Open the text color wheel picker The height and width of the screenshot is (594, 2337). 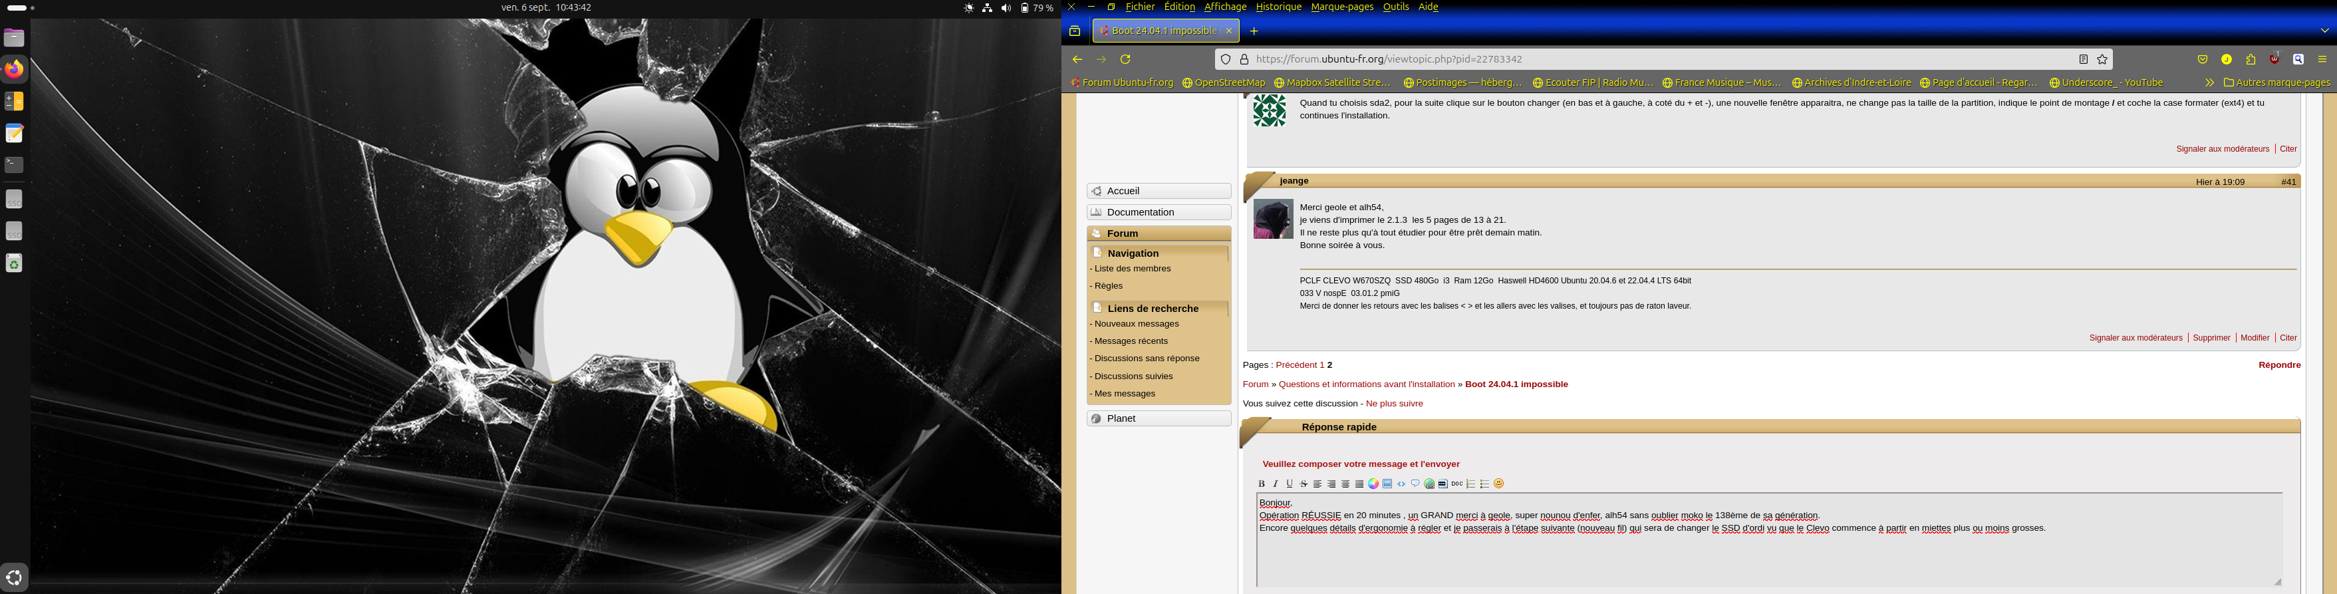[1373, 484]
